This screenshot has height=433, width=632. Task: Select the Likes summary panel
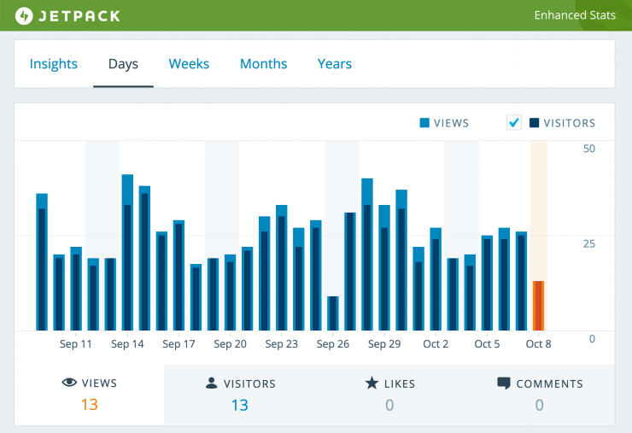pyautogui.click(x=389, y=395)
